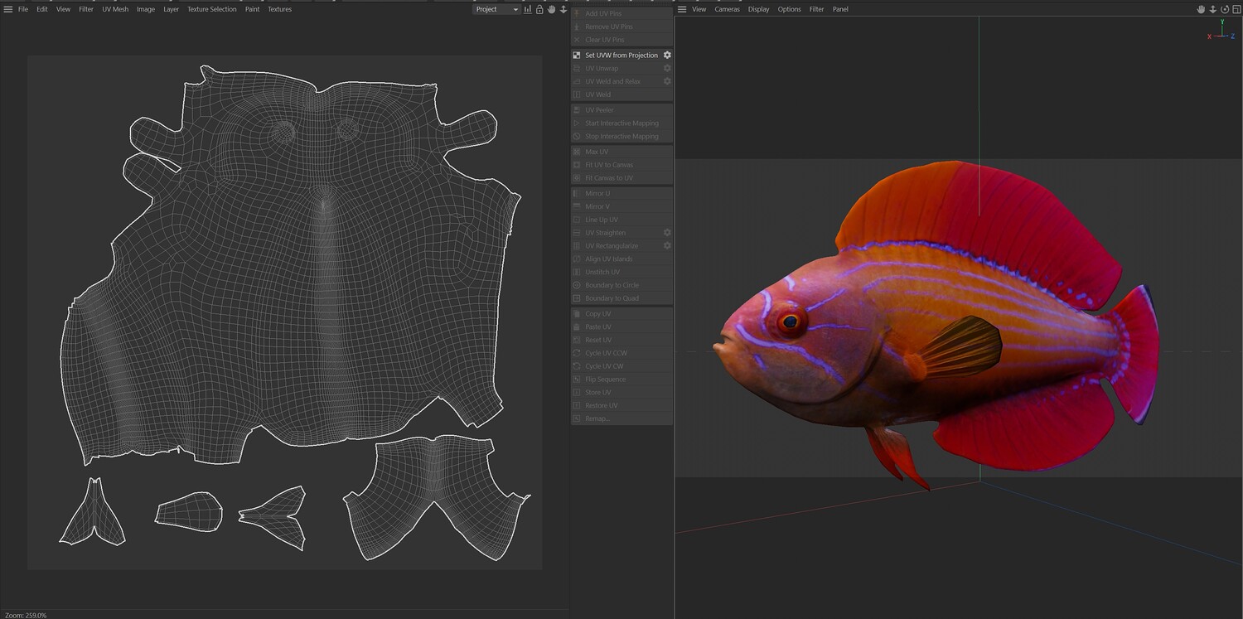Click Boundary to Quad
Image resolution: width=1243 pixels, height=619 pixels.
[x=612, y=298]
